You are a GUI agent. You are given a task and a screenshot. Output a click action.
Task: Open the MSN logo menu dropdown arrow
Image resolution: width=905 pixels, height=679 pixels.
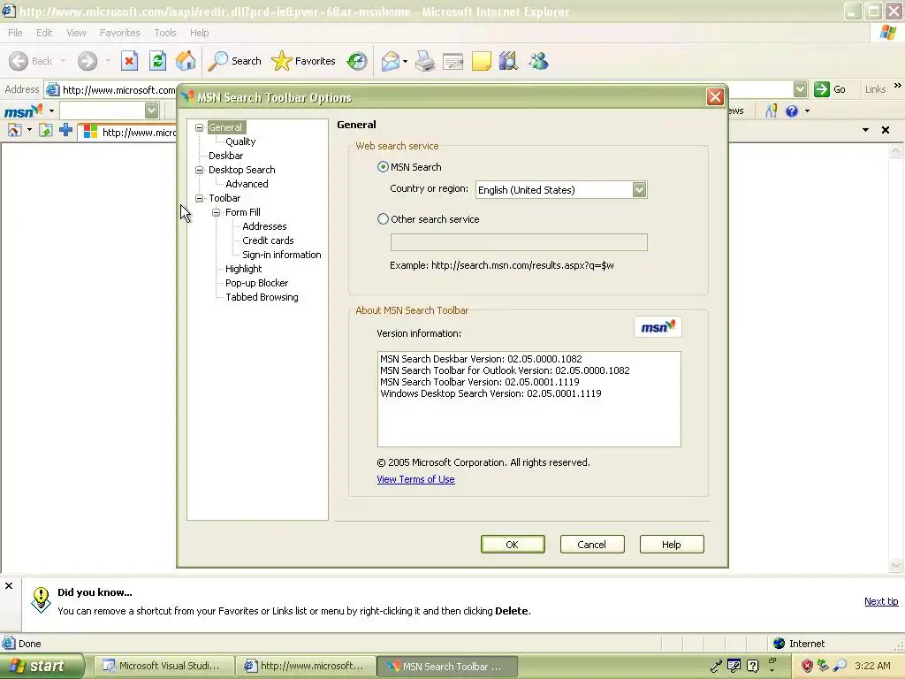tap(51, 111)
